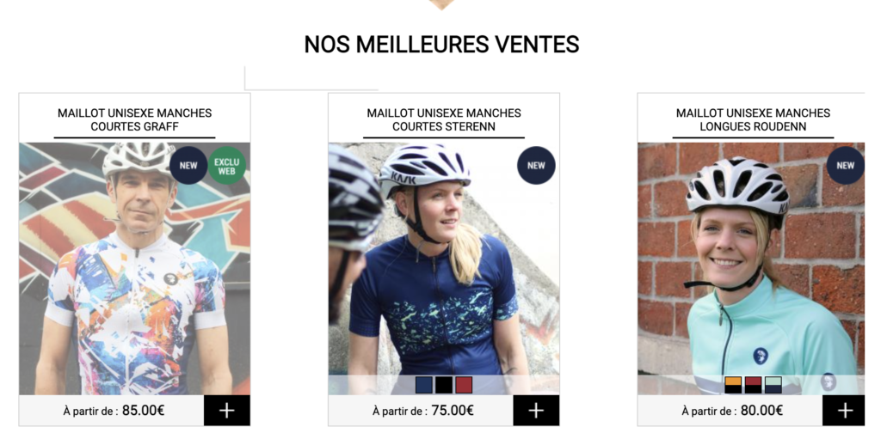Click the plus button on the Roudenn jersey card
The image size is (881, 433).
[843, 411]
